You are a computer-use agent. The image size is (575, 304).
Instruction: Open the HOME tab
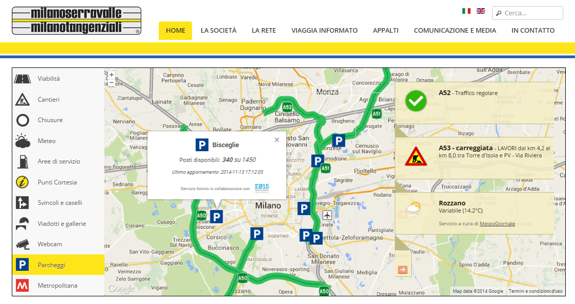coord(175,30)
